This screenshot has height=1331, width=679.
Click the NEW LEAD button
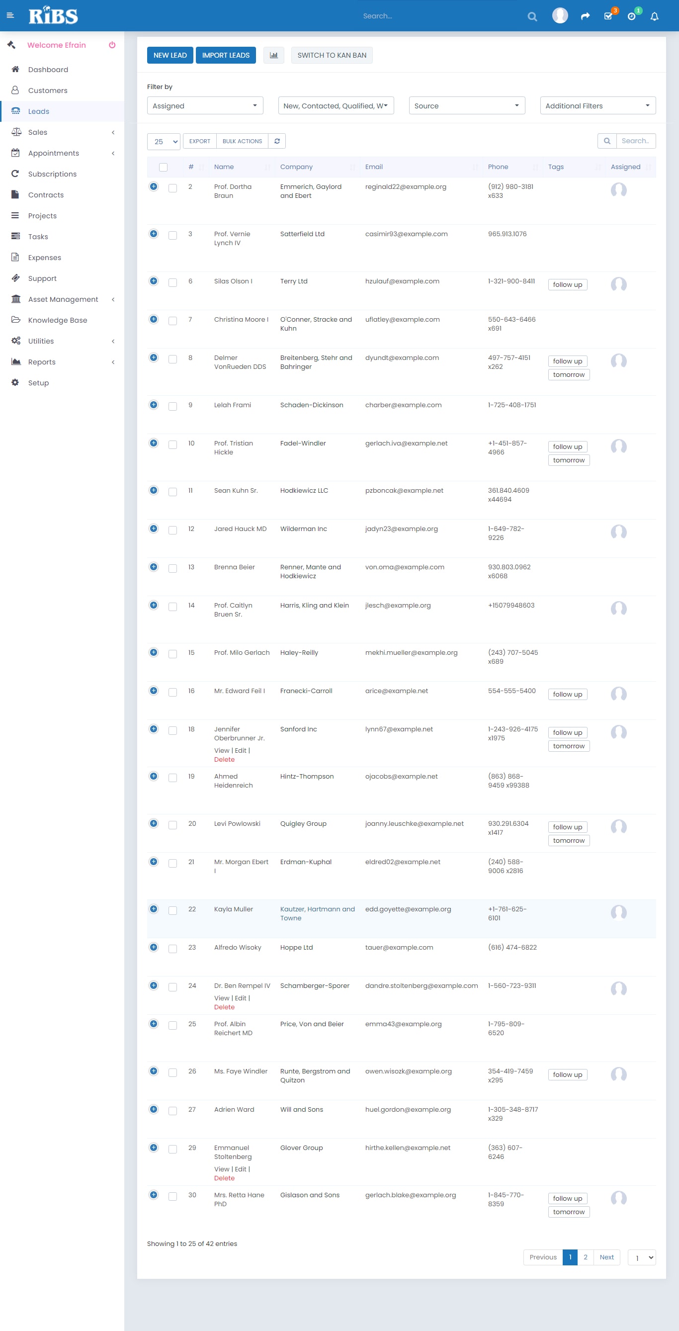(170, 55)
